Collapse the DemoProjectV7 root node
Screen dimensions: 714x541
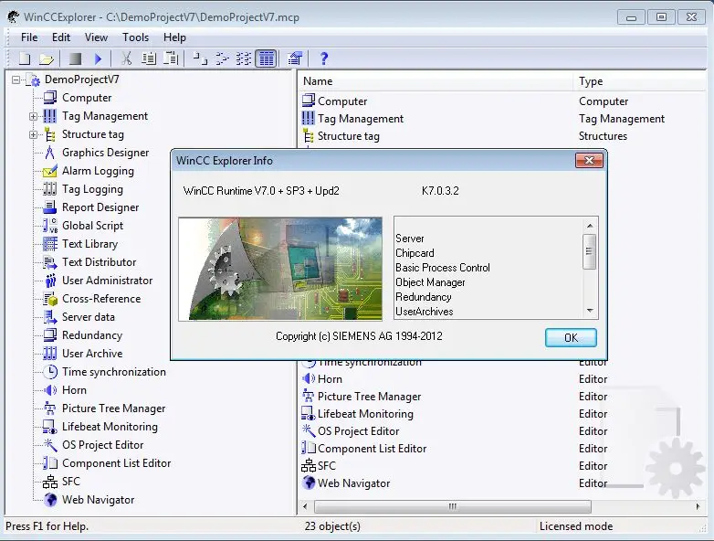(16, 80)
